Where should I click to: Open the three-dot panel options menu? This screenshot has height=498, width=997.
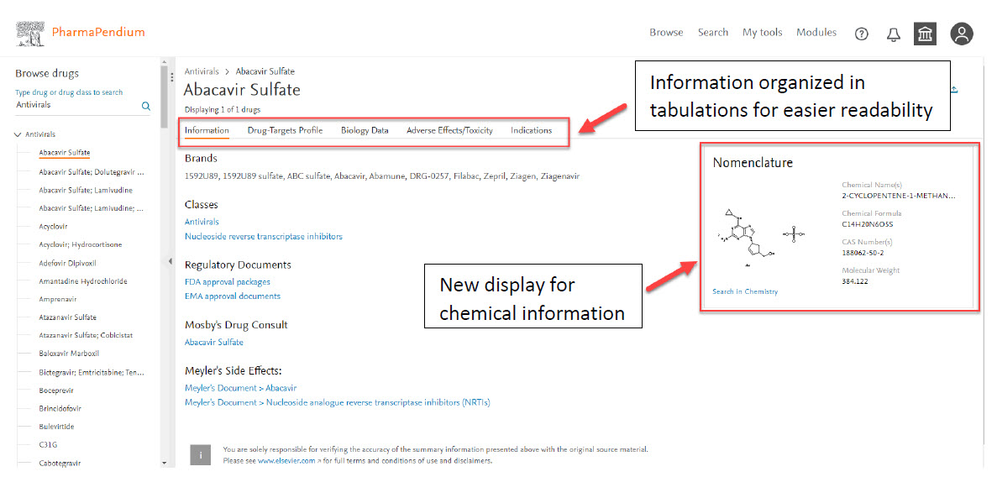coord(171,76)
